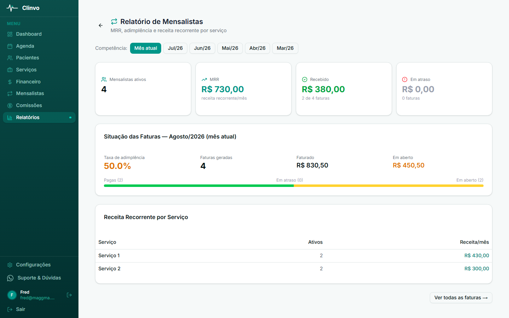
Task: Click the back arrow beside Relatório de Mensalistas
Action: pyautogui.click(x=101, y=25)
